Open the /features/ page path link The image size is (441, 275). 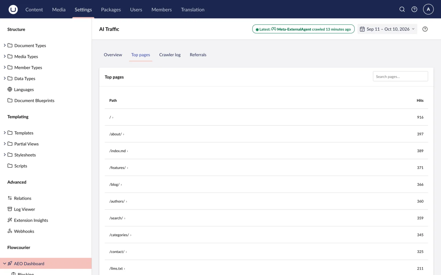tap(119, 168)
